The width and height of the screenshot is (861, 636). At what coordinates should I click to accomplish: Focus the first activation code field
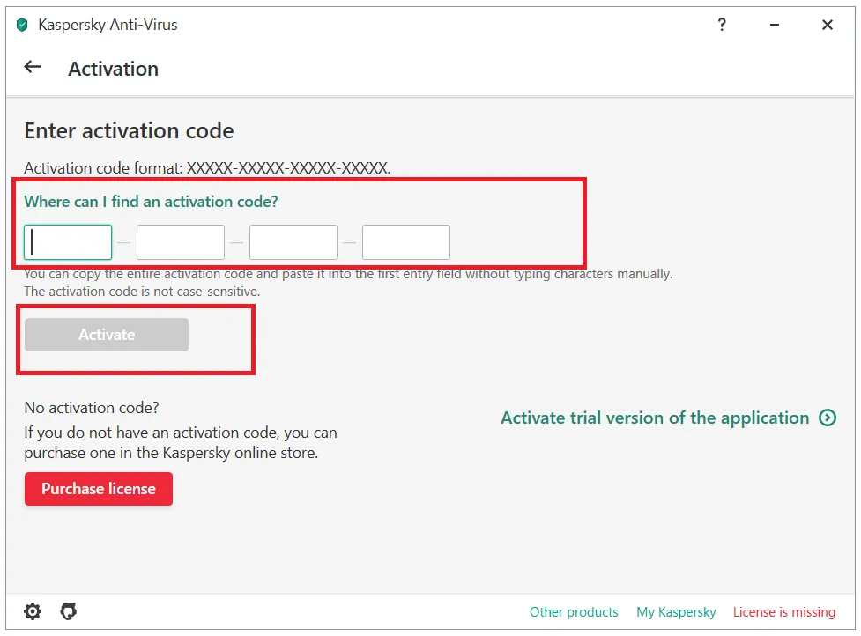click(x=68, y=242)
